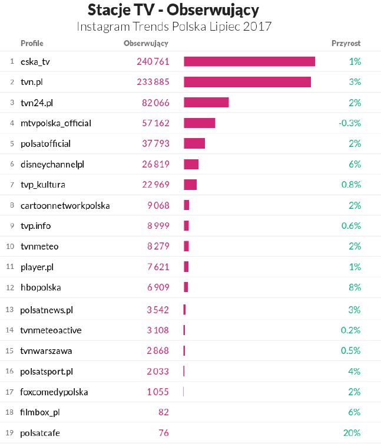The image size is (381, 446).
Task: Open the polsatcafe profile link
Action: coord(40,433)
